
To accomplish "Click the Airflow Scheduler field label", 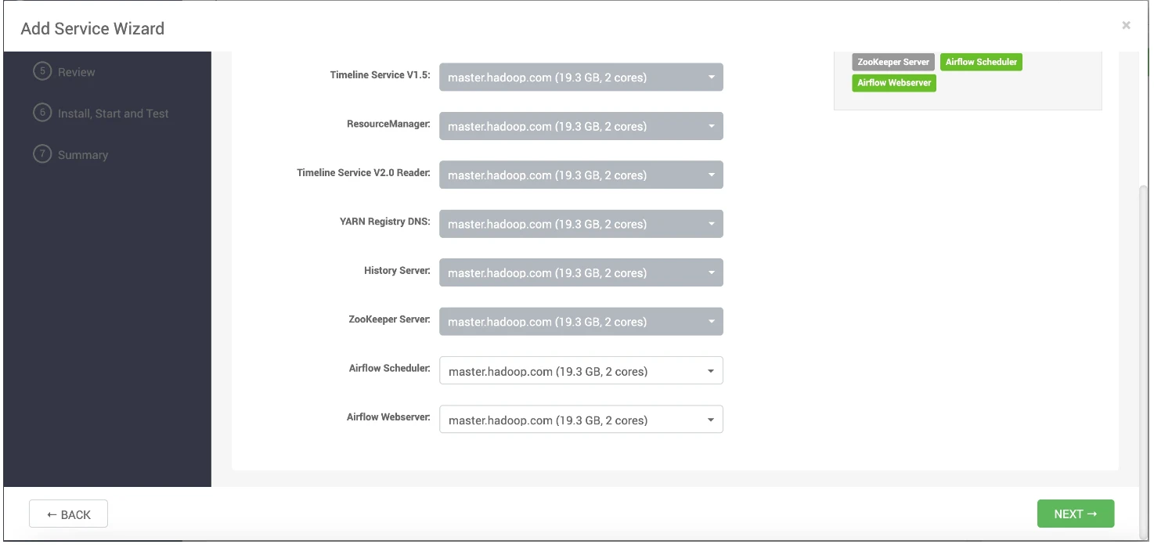I will point(390,368).
